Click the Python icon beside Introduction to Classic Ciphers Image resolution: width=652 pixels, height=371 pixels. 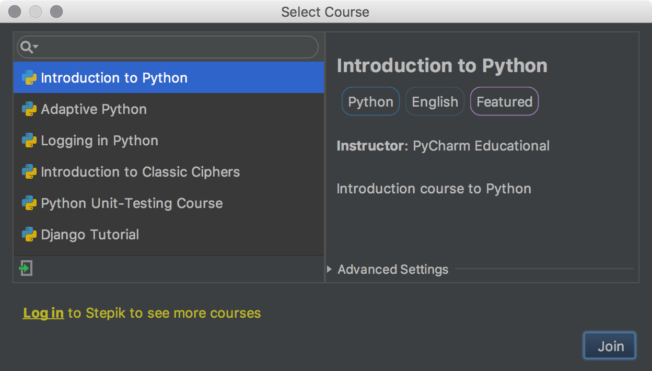pos(29,172)
